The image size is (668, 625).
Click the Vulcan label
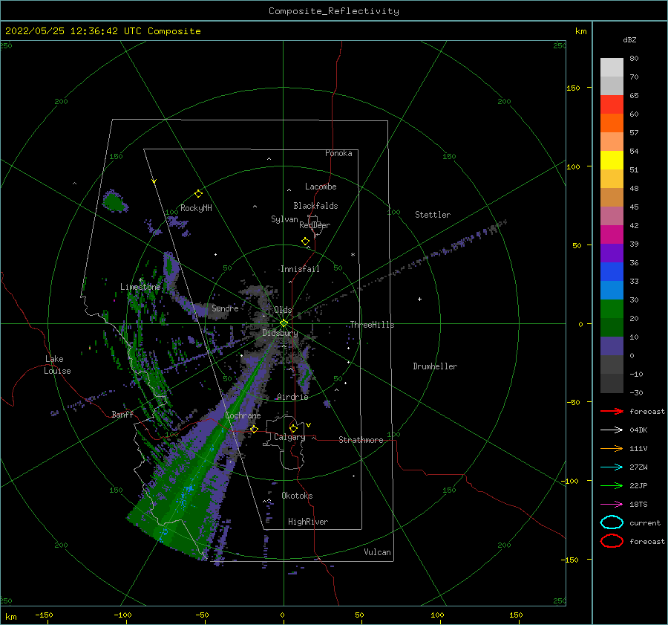[377, 552]
